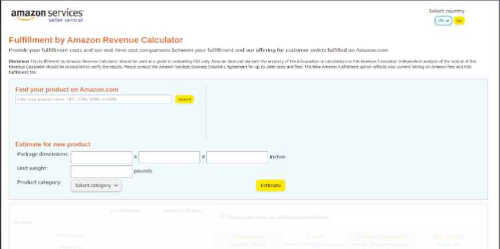Click the second package dimension input box

click(169, 157)
